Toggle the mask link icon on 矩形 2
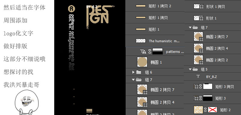This screenshot has height=115, width=241. click(205, 110)
